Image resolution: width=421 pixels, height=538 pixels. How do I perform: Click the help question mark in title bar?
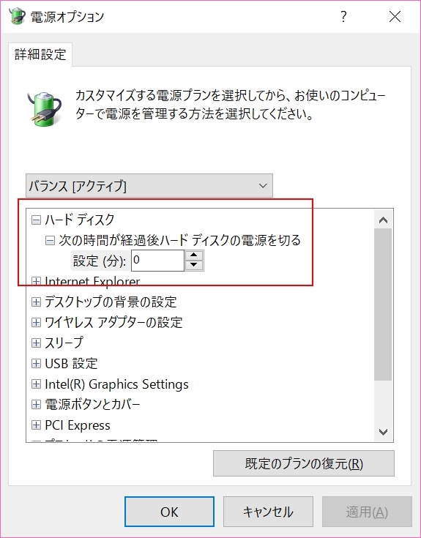pos(343,16)
